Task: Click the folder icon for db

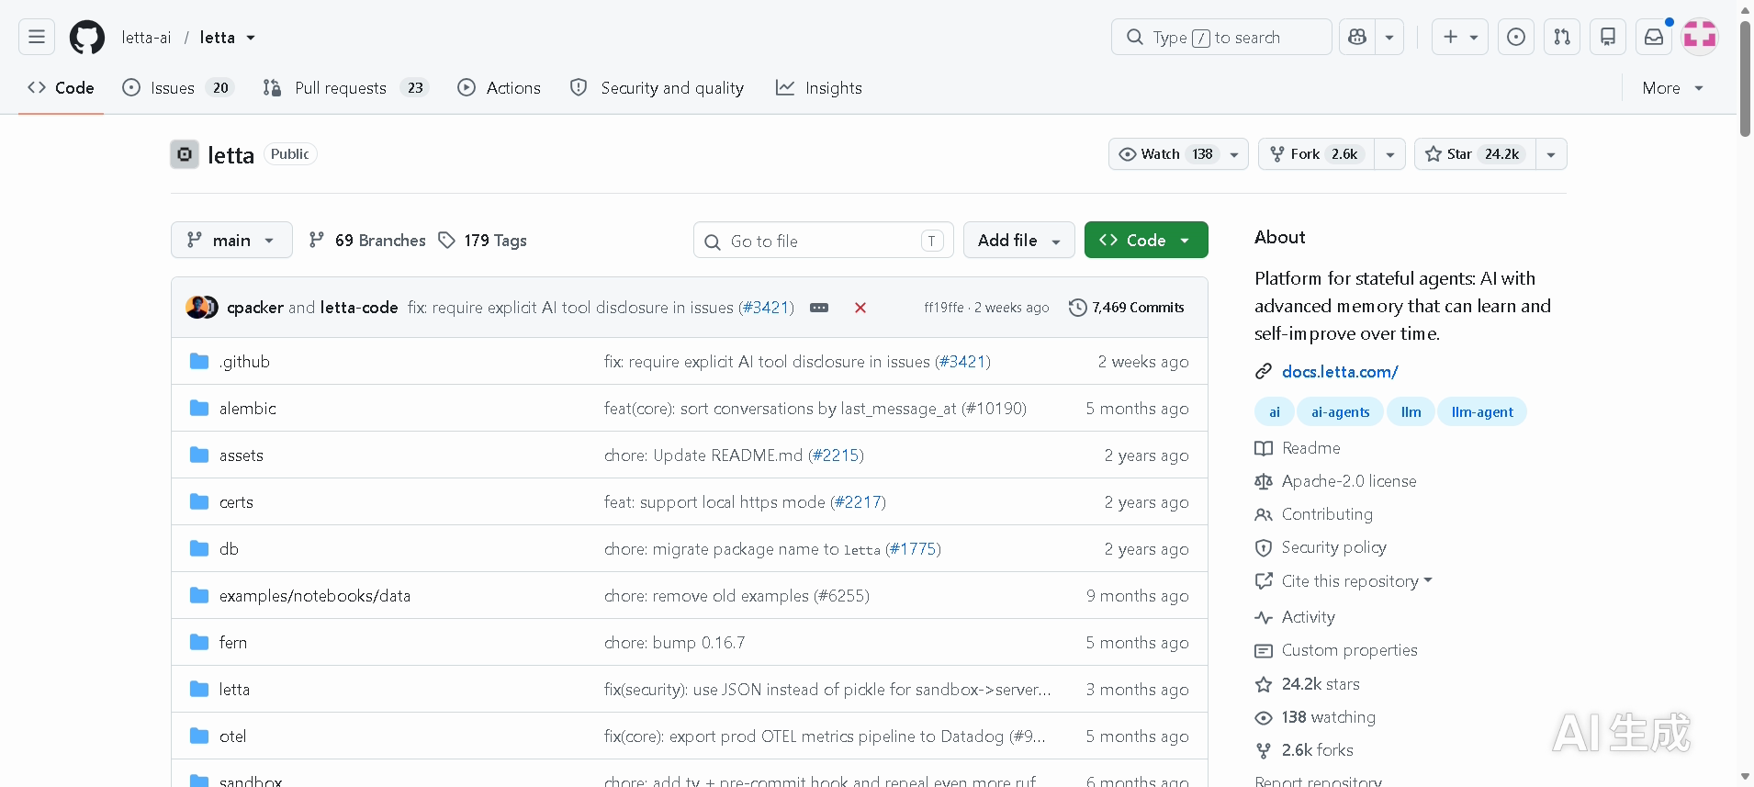Action: pyautogui.click(x=199, y=548)
